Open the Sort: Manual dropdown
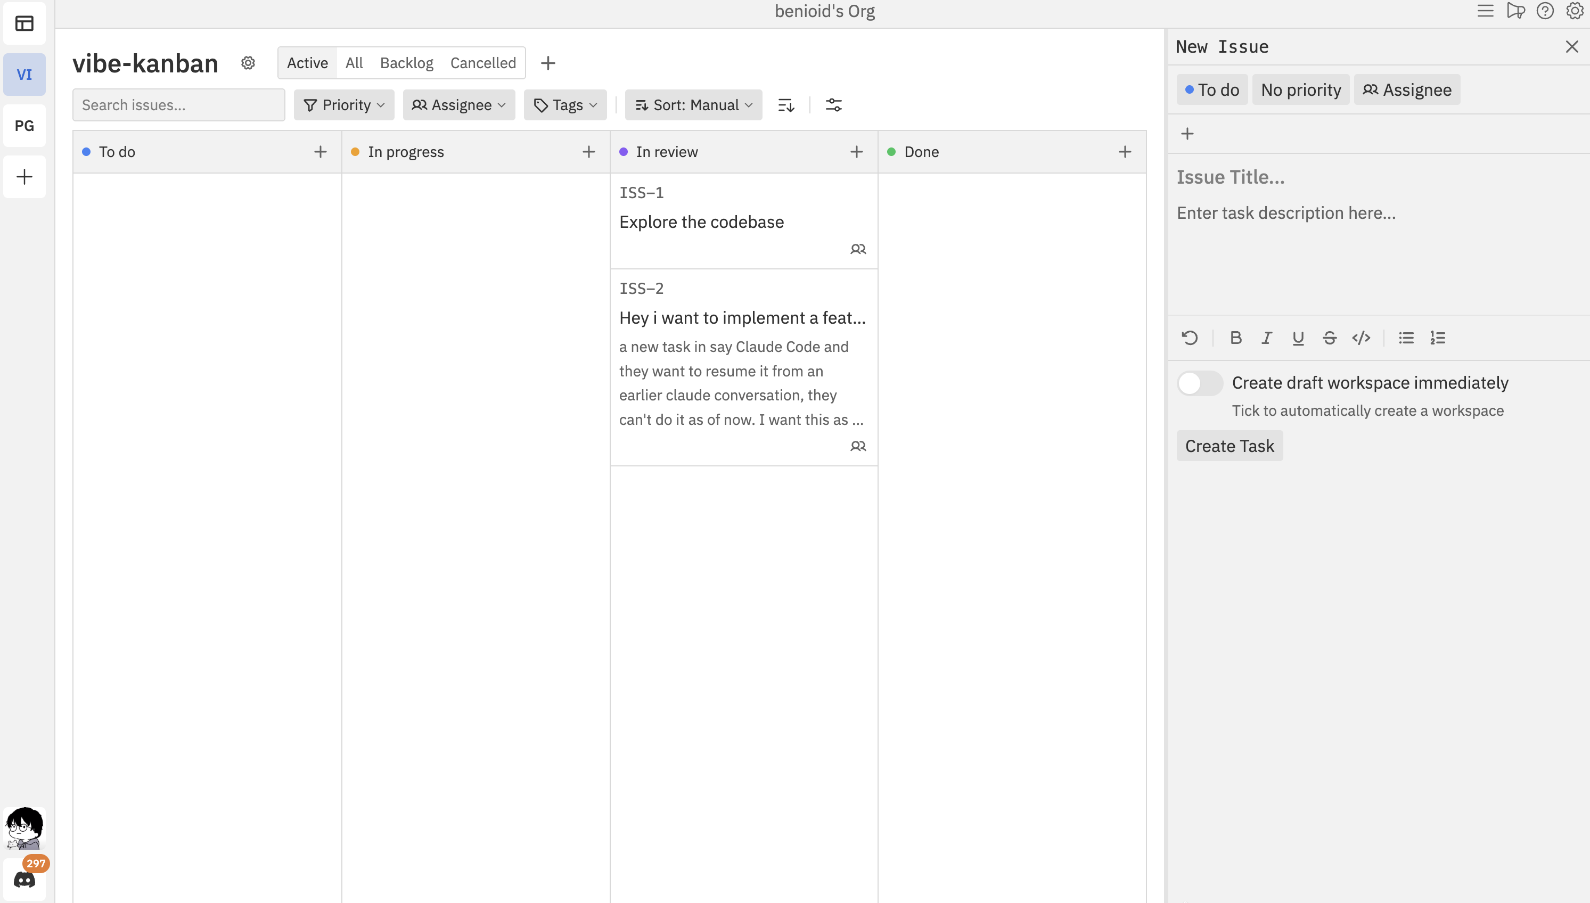Screen dimensions: 1590x903 click(x=693, y=105)
